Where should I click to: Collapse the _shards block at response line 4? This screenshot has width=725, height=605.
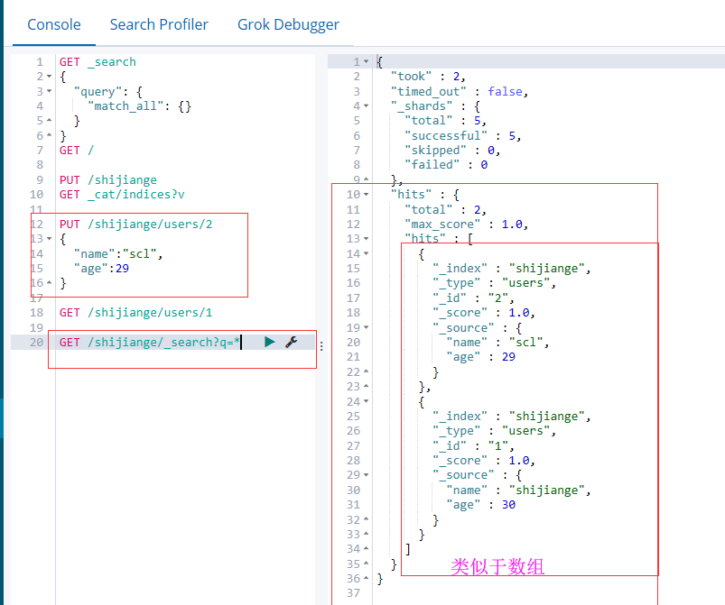[x=367, y=106]
